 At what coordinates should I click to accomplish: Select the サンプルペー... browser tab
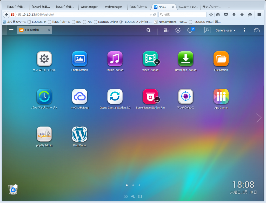(212, 7)
